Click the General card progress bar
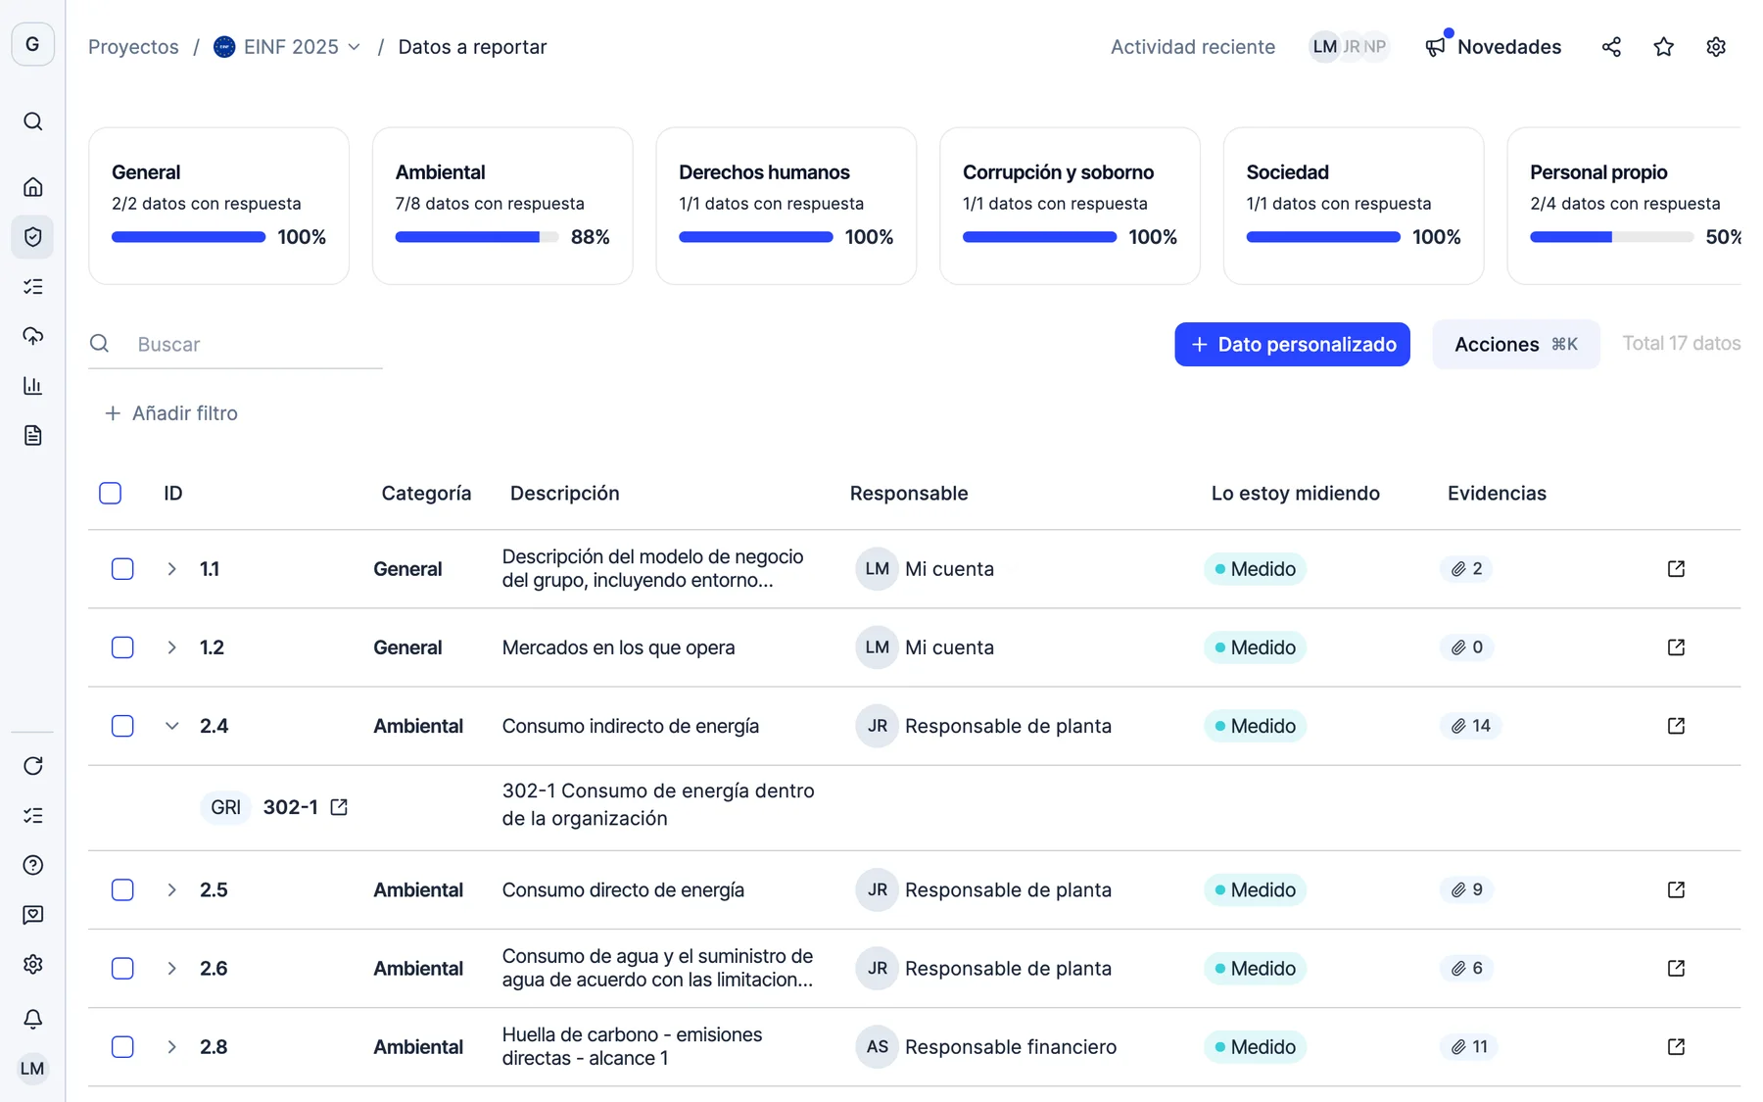The image size is (1763, 1102). point(188,237)
